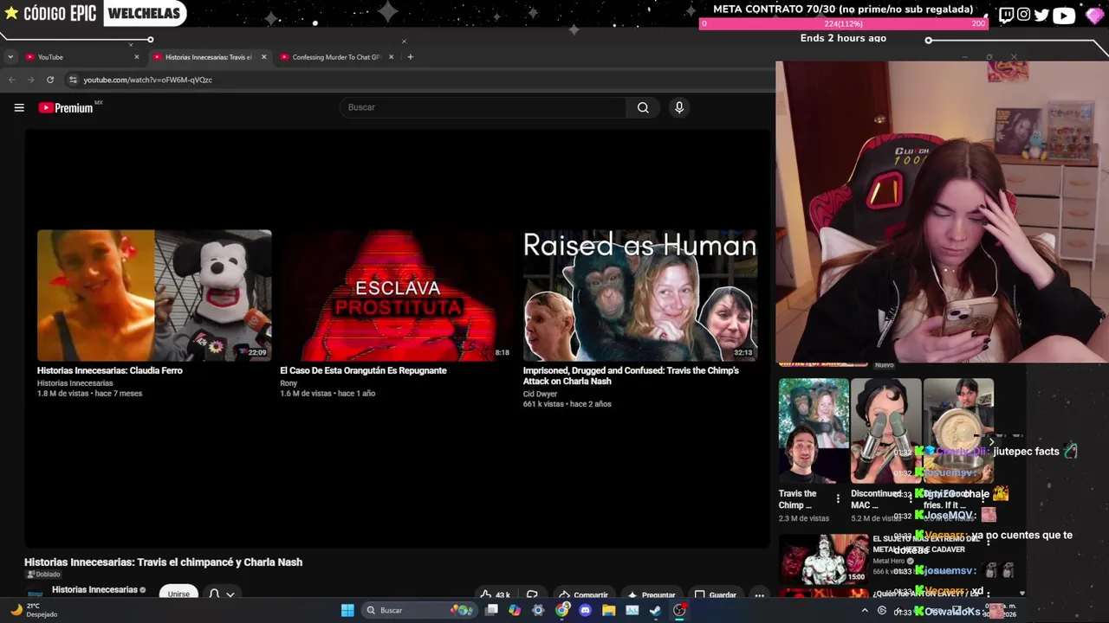This screenshot has height=623, width=1109.
Task: Open Twitter icon in stream overlay
Action: point(1041,15)
